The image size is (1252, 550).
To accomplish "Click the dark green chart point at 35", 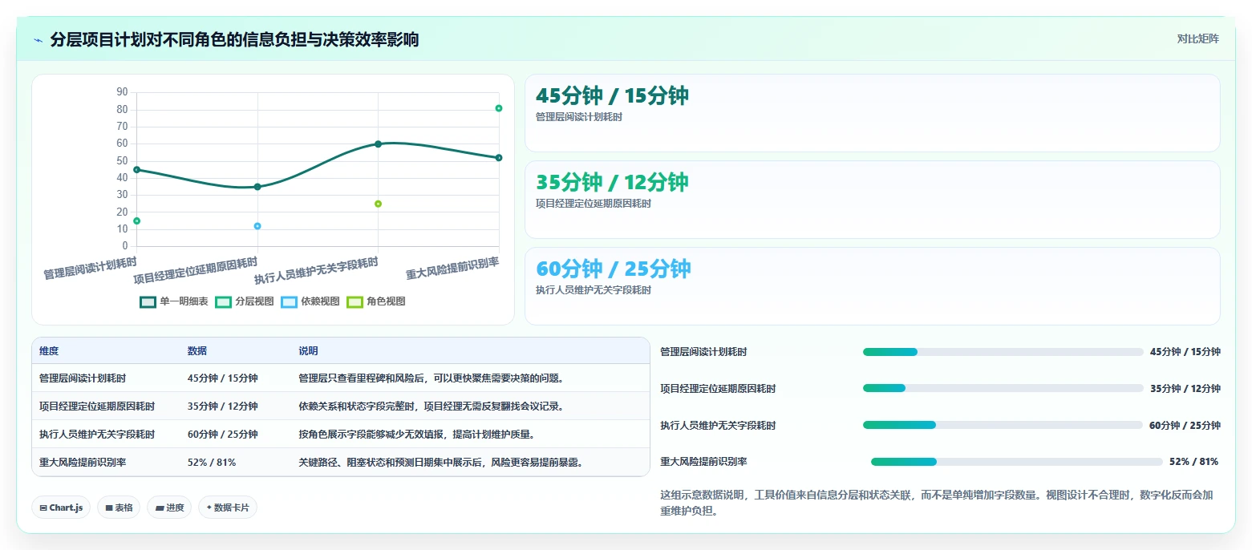I will pyautogui.click(x=257, y=187).
